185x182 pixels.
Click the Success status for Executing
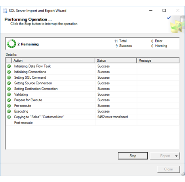103,111
